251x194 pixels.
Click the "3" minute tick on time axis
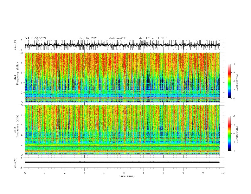84,173
